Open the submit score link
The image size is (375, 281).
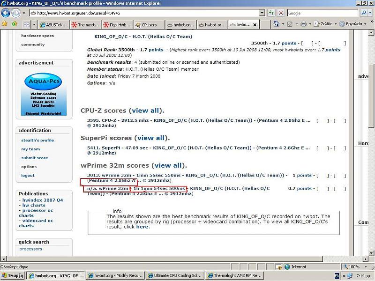click(x=34, y=158)
